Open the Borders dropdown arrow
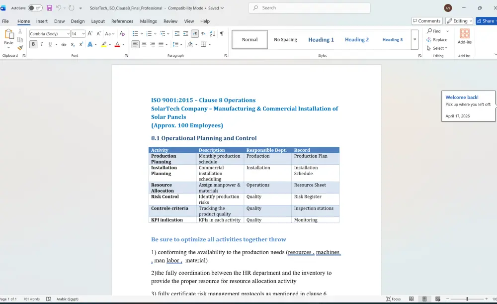Screen dimensions: 497x304 coord(210,44)
